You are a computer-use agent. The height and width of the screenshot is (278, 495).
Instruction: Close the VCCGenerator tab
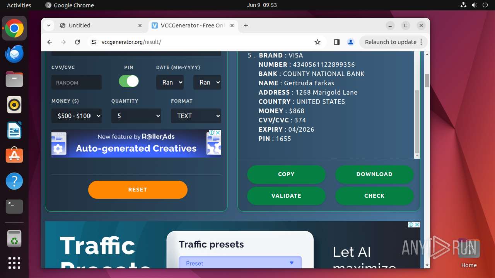232,25
